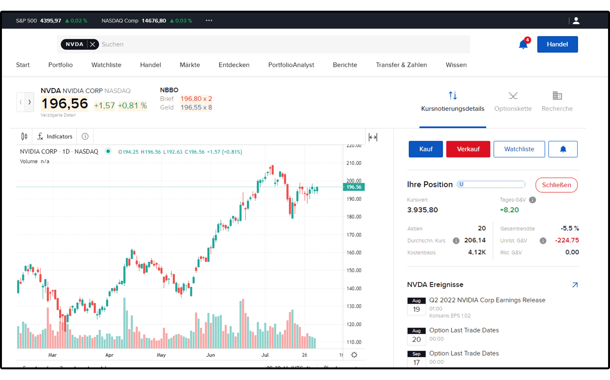
Task: Click the Kurswert value 3.935,80
Action: [x=423, y=210]
